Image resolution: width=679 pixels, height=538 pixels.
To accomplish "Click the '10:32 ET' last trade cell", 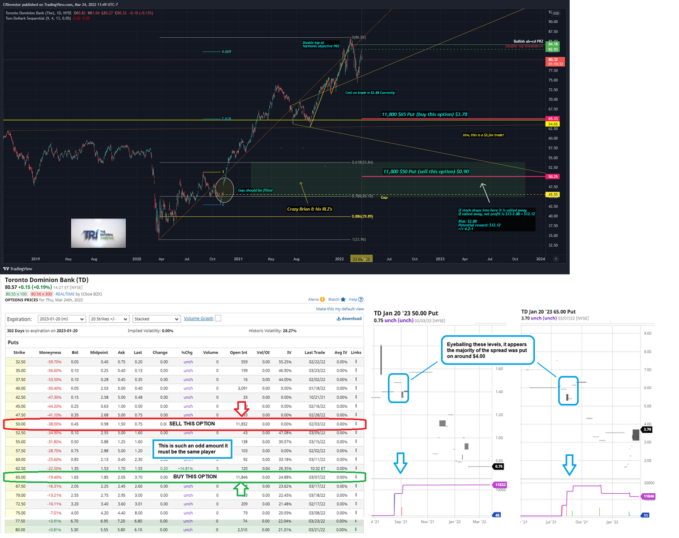I will (317, 468).
